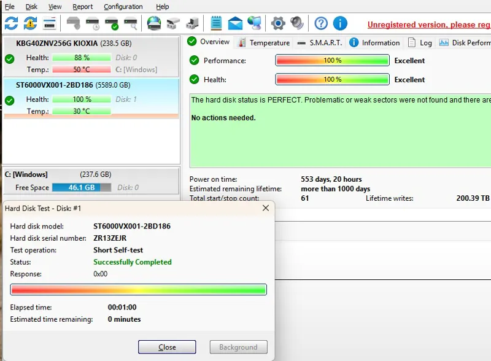Click the refresh icon with warning sign
Viewport: 491px width, 361px height.
(30, 23)
